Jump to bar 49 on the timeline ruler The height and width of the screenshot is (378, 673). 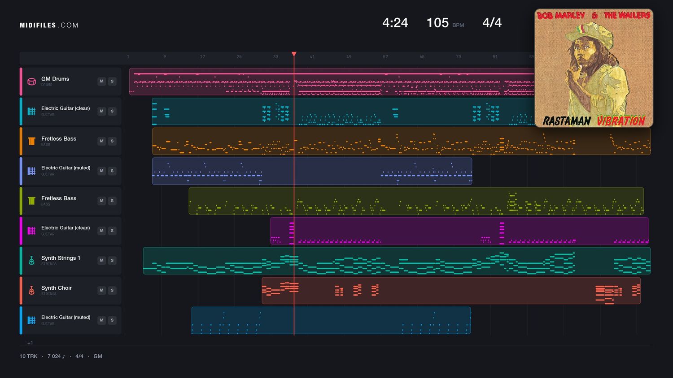pos(349,57)
